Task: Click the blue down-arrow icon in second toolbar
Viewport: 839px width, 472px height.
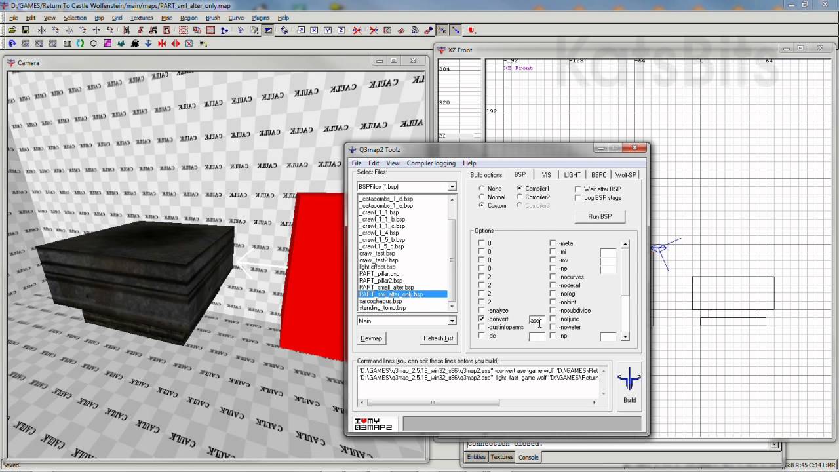Action: (x=147, y=43)
